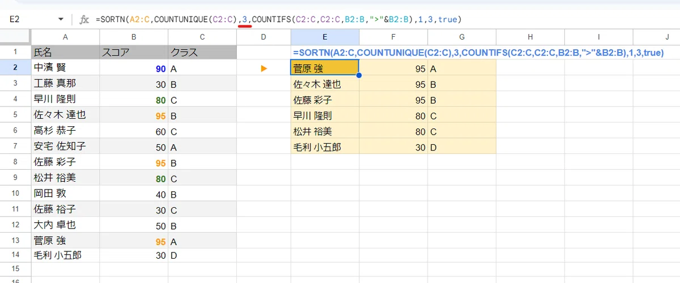Select column H header
Viewport: 680px width, 283px height.
click(530, 37)
